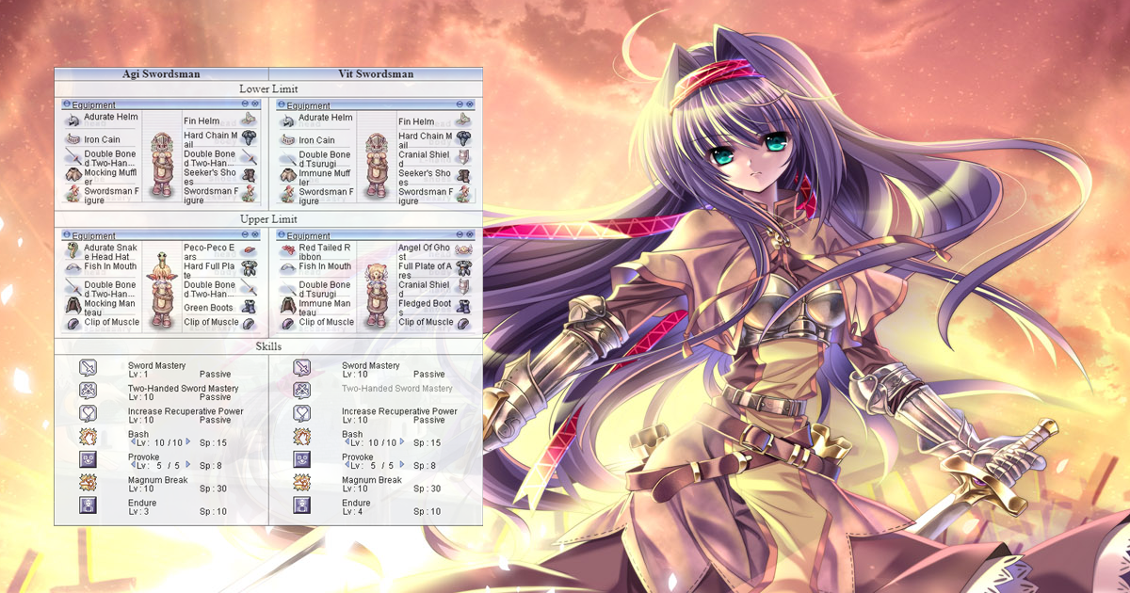Click Peco-Peco Ears icon in Agi Upper Limit

(x=249, y=250)
